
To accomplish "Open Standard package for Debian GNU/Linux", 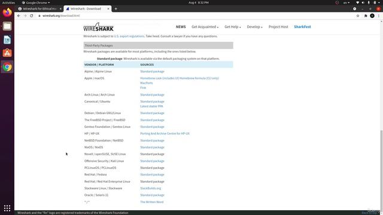I will pos(152,113).
